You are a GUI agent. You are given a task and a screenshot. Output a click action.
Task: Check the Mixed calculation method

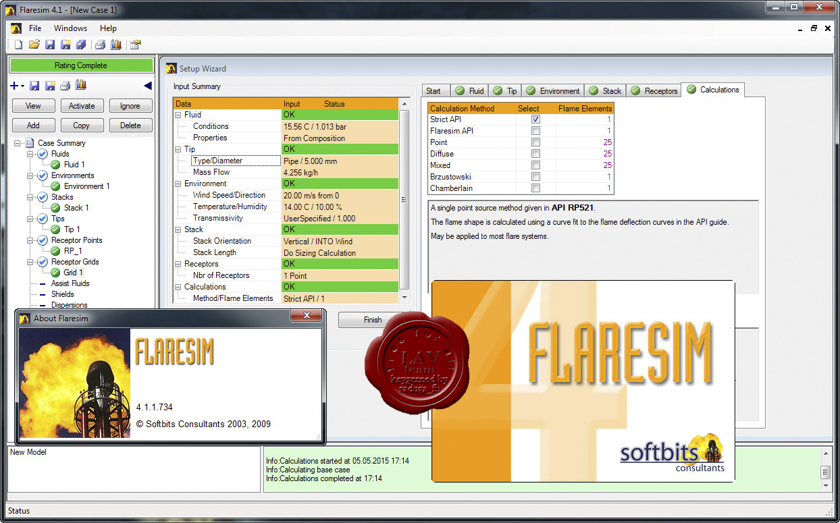pyautogui.click(x=535, y=165)
